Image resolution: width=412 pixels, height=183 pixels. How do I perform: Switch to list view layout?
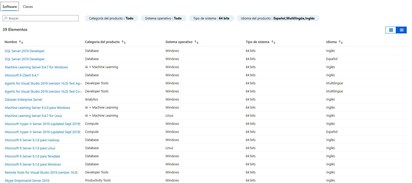(401, 30)
